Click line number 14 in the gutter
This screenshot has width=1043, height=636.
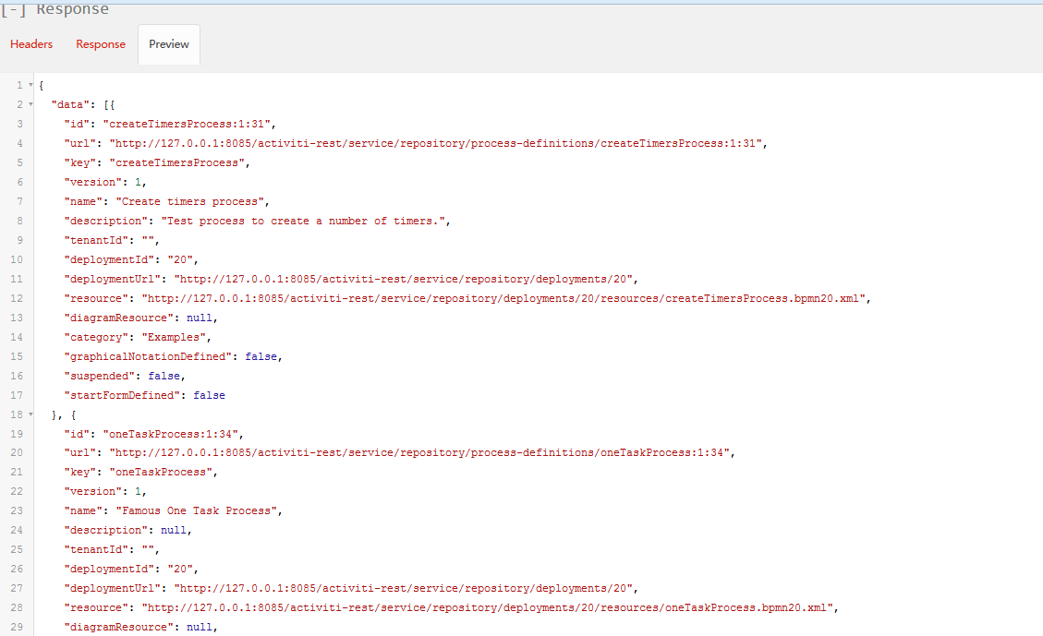point(17,337)
